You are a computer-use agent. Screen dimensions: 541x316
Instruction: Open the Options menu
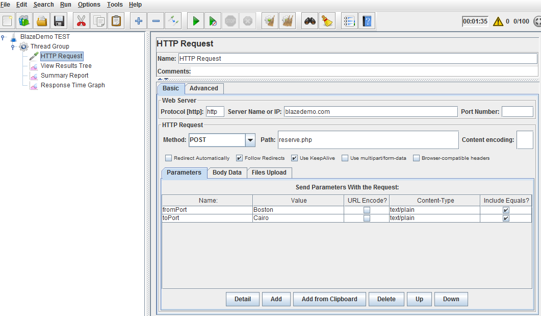(89, 5)
